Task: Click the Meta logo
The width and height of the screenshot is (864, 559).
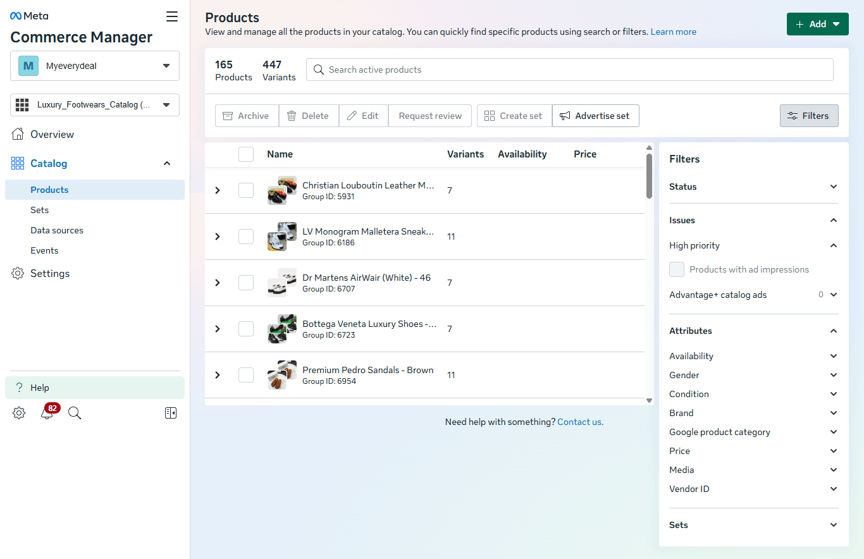Action: (x=29, y=16)
